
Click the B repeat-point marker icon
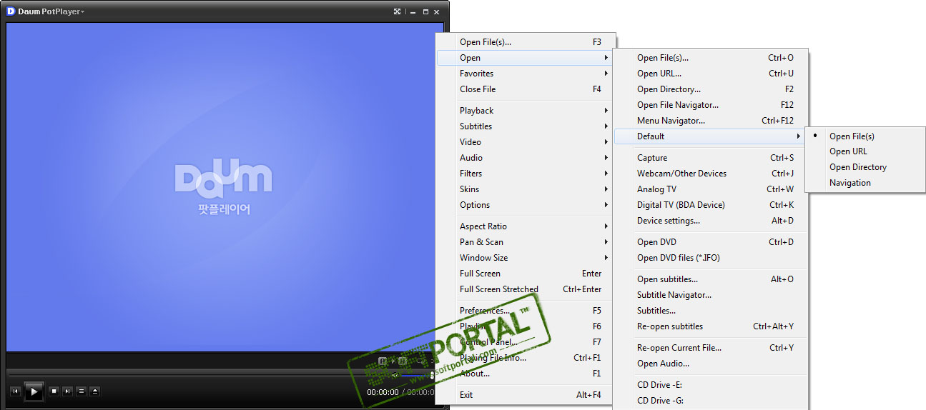[402, 361]
